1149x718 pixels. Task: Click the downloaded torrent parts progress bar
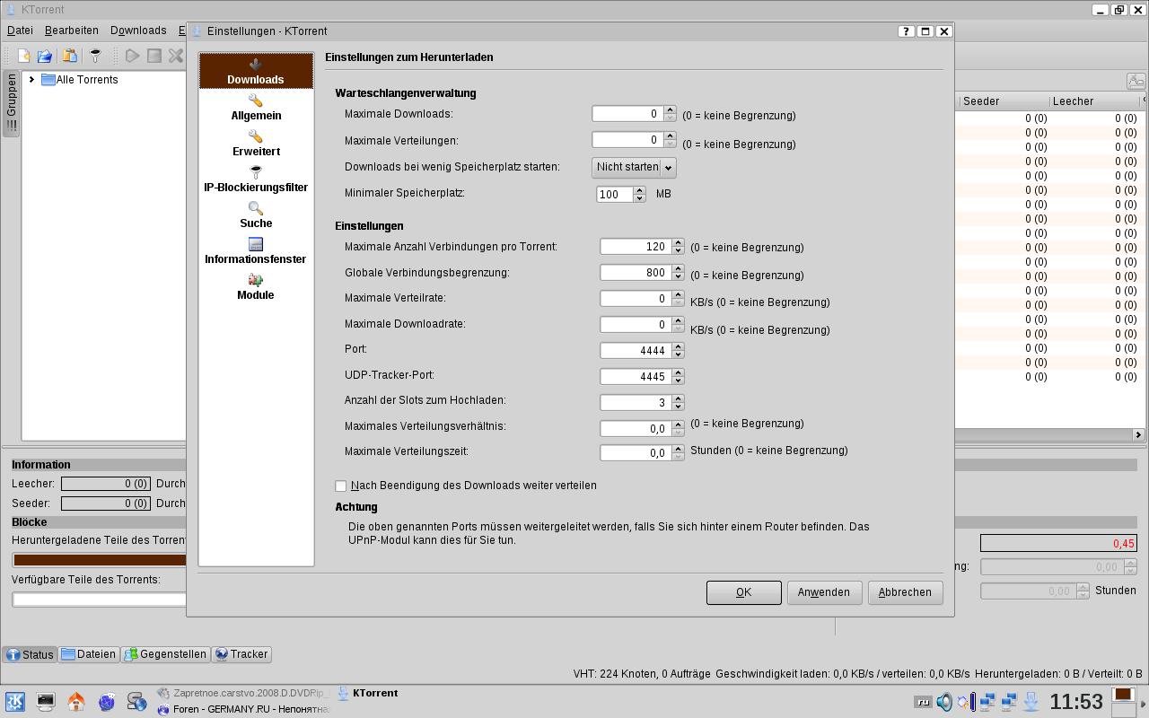pyautogui.click(x=100, y=560)
